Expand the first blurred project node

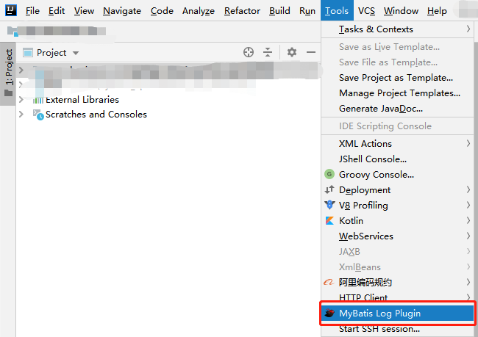(x=21, y=70)
